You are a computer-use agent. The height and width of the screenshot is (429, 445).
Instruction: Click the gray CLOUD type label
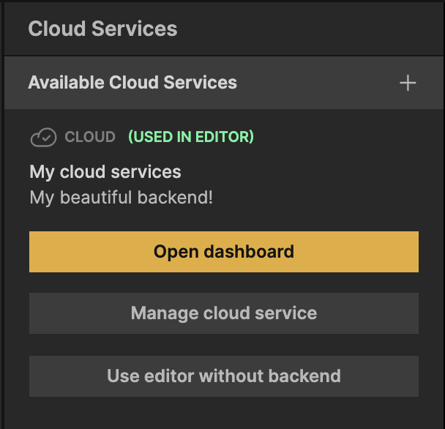90,137
